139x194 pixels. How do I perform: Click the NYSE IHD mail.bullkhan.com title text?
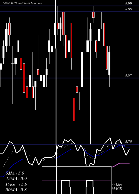click(x=22, y=3)
